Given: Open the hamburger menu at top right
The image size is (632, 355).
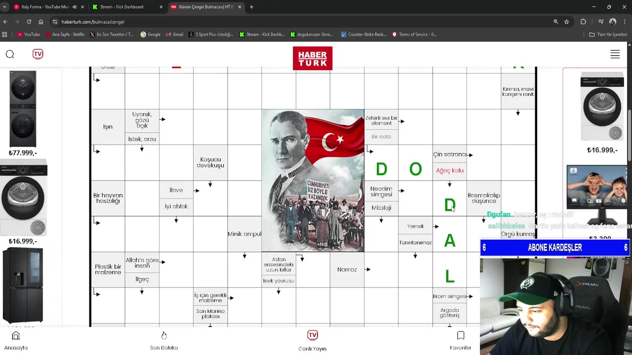Looking at the screenshot, I should tap(615, 54).
